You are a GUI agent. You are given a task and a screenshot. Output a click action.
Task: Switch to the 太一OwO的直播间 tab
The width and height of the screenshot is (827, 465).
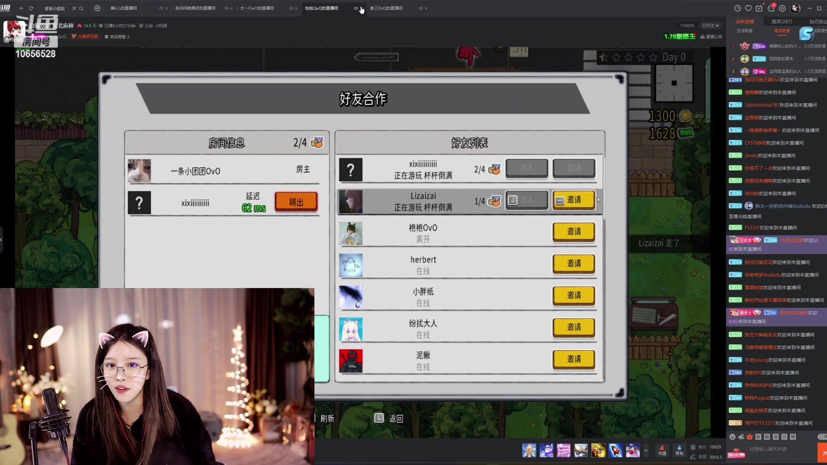click(257, 8)
